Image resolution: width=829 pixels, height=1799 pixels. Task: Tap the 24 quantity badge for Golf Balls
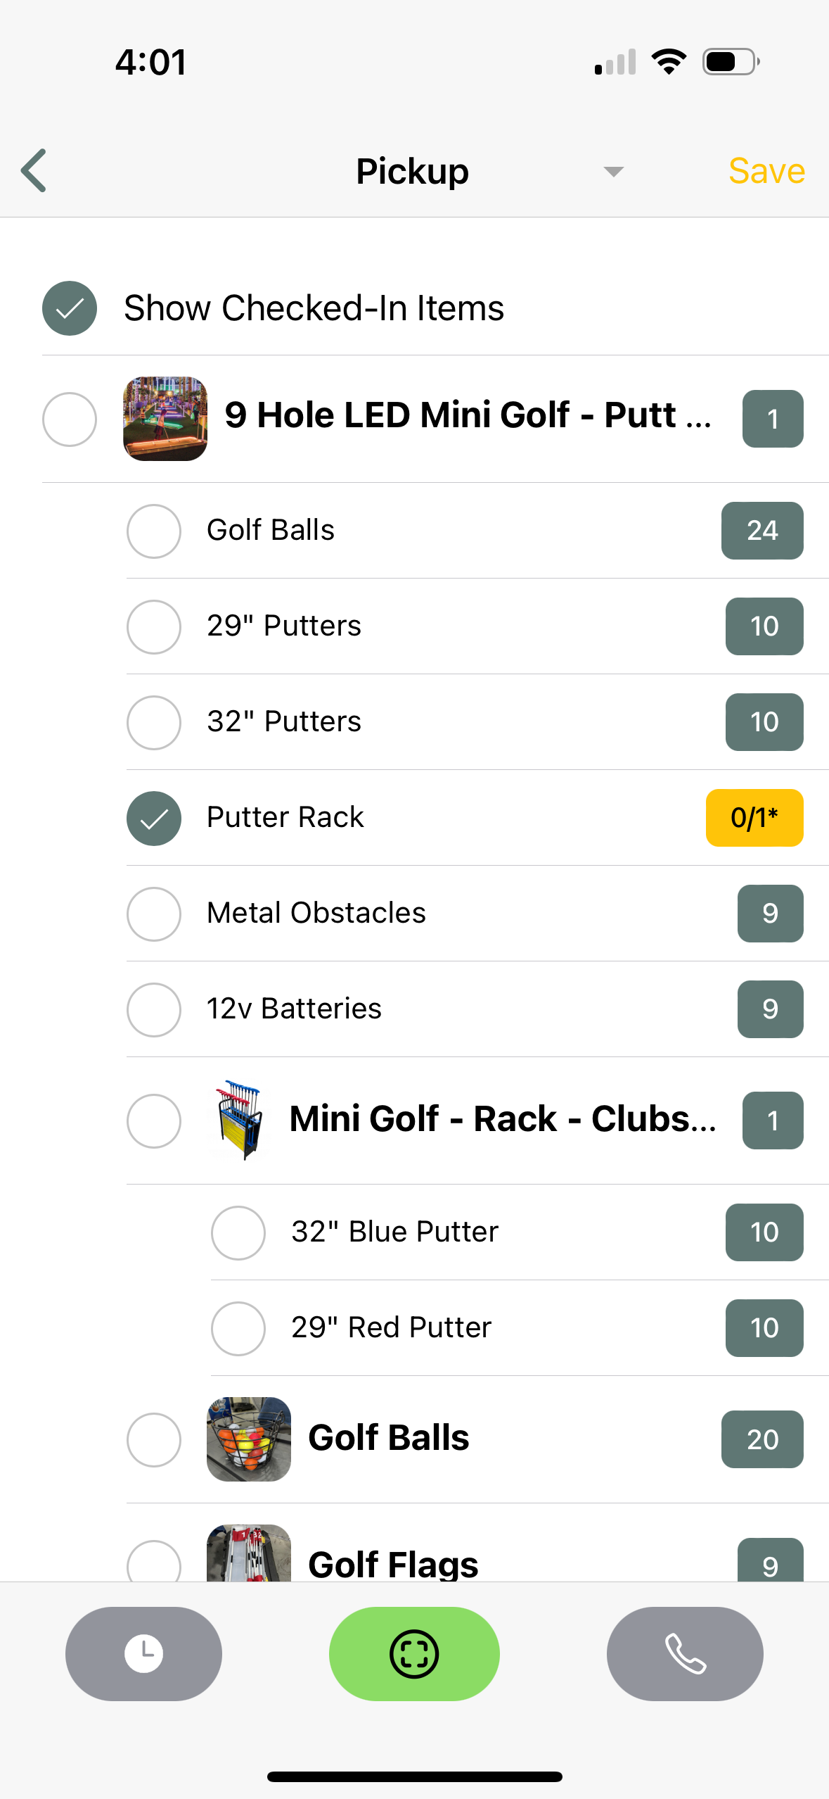pos(762,531)
